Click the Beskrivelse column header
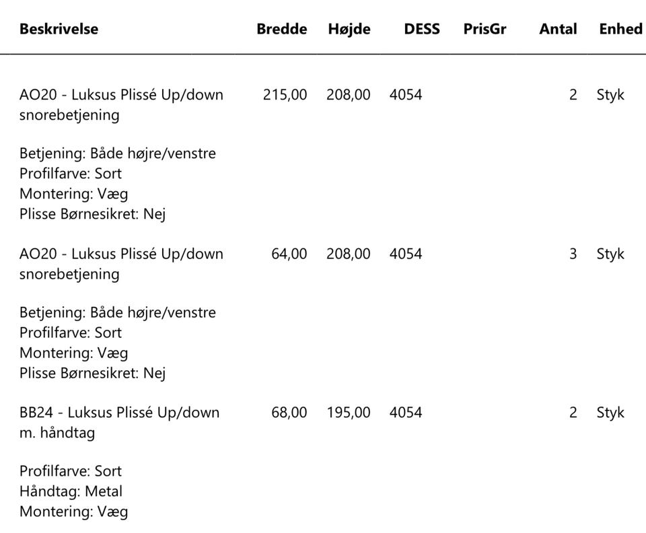Image resolution: width=646 pixels, height=533 pixels. point(59,29)
